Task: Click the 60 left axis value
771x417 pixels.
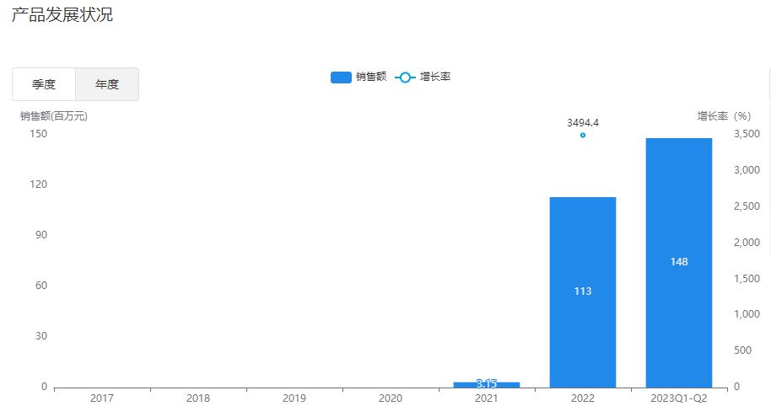Action: [41, 286]
